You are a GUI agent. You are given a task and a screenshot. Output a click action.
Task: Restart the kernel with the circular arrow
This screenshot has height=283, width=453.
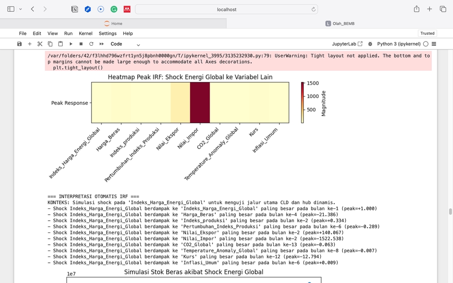[91, 44]
